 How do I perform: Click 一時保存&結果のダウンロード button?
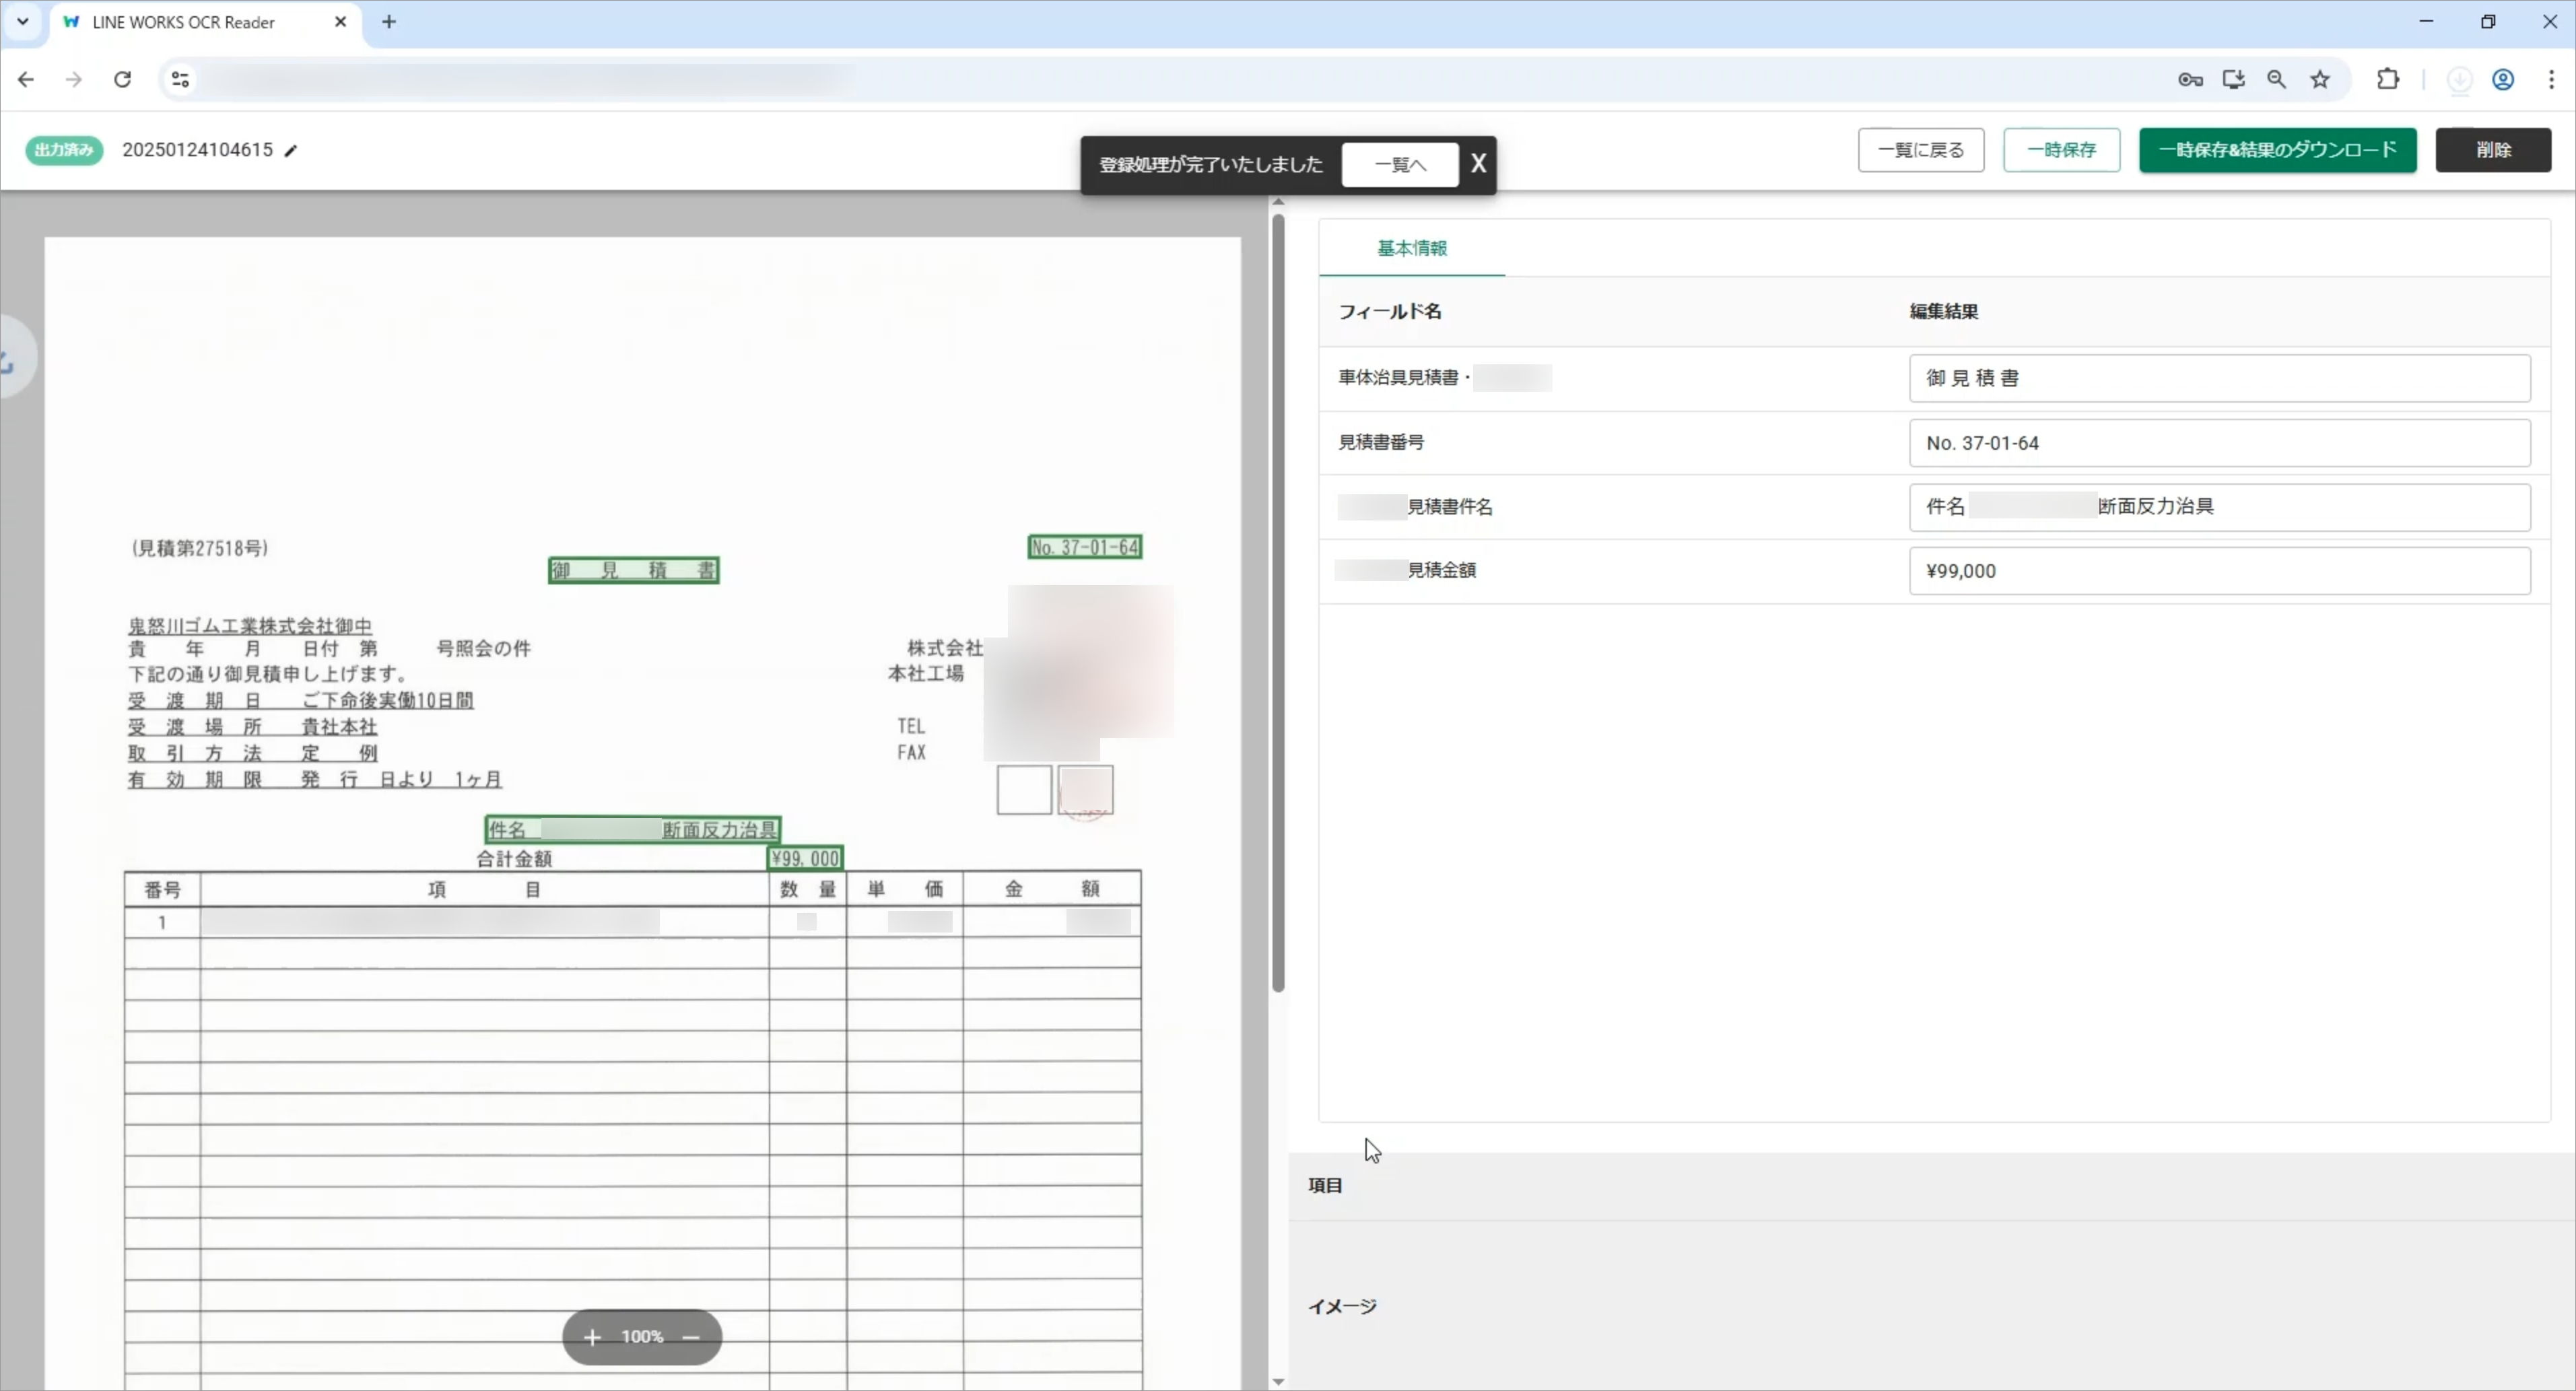click(2277, 150)
